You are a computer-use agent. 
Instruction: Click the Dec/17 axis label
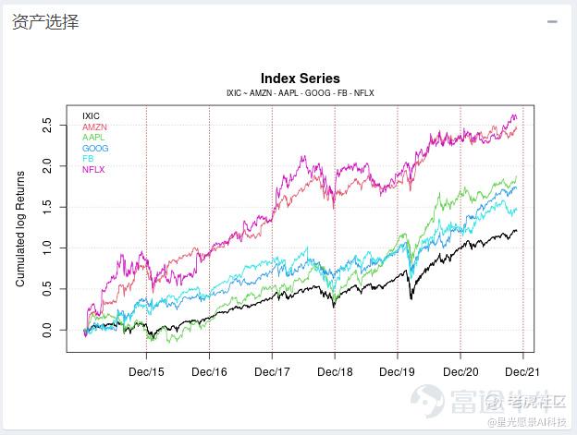click(x=272, y=372)
